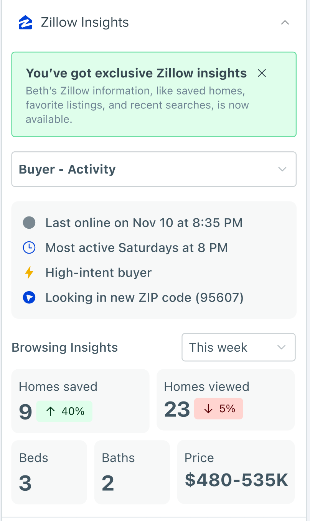Collapse the Zillow Insights panel chevron

point(285,23)
